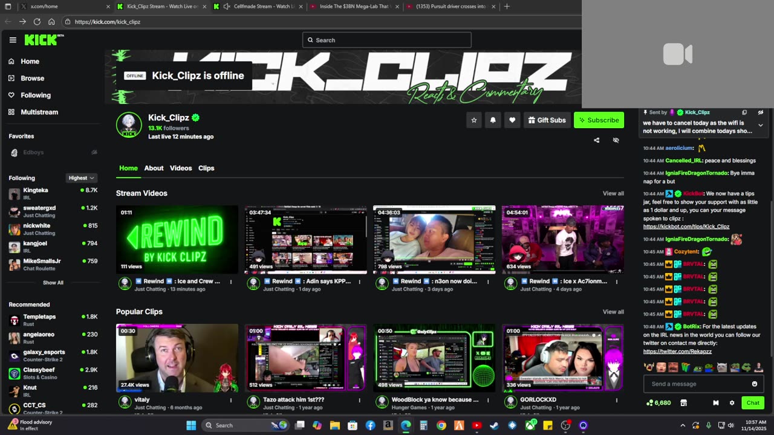Hide chat using crossed-eye icon beside share
Viewport: 774px width, 435px height.
pos(616,140)
